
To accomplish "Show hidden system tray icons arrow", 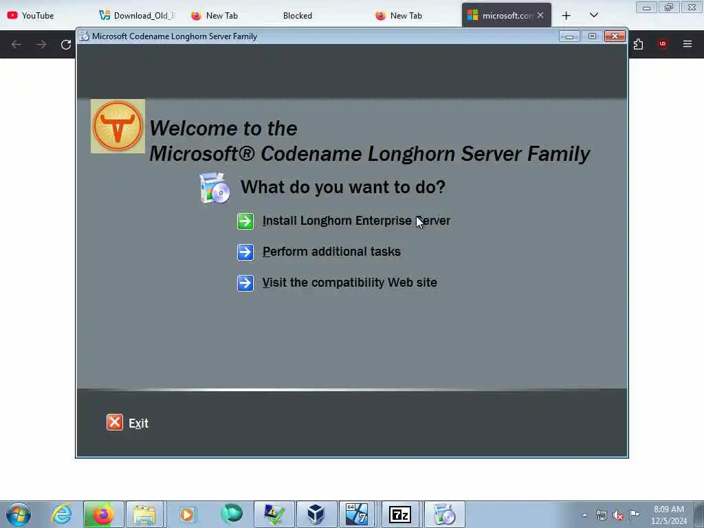I will (584, 515).
